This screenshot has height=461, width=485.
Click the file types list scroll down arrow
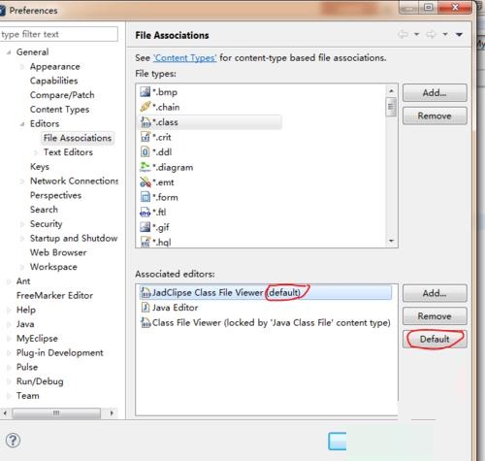pyautogui.click(x=391, y=241)
